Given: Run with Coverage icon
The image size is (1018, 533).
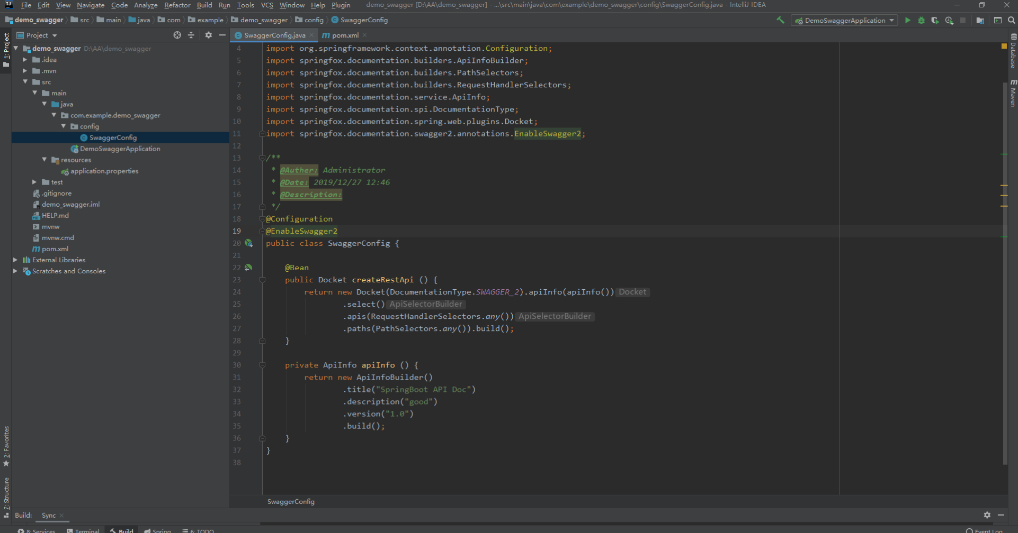Looking at the screenshot, I should (935, 20).
